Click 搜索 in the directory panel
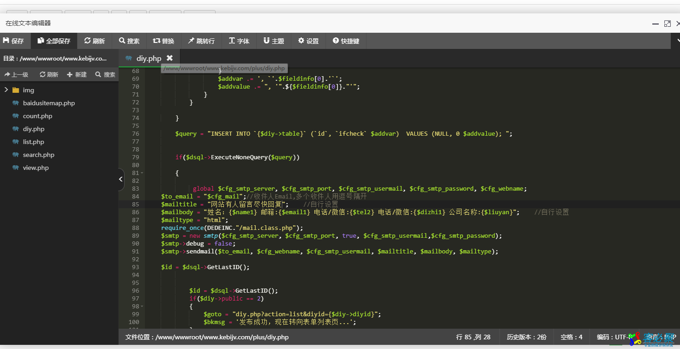The width and height of the screenshot is (680, 349). coord(105,74)
